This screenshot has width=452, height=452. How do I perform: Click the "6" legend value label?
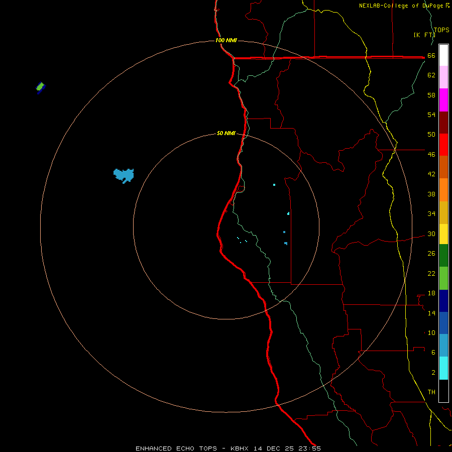coord(433,353)
